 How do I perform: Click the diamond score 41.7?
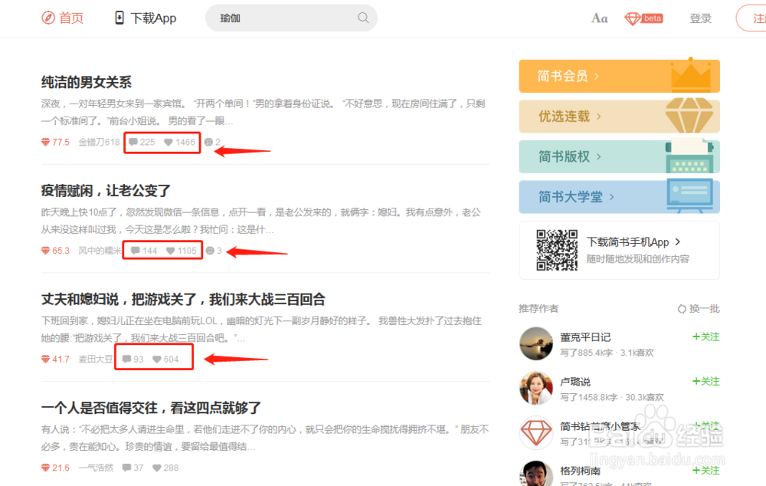click(55, 360)
